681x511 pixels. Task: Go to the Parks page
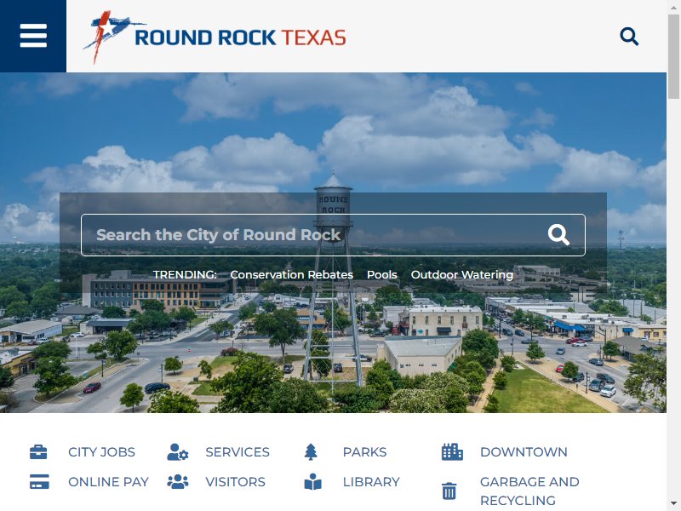pyautogui.click(x=365, y=452)
